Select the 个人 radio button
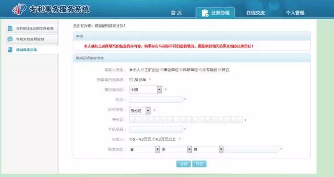This screenshot has height=177, width=334. pos(131,70)
